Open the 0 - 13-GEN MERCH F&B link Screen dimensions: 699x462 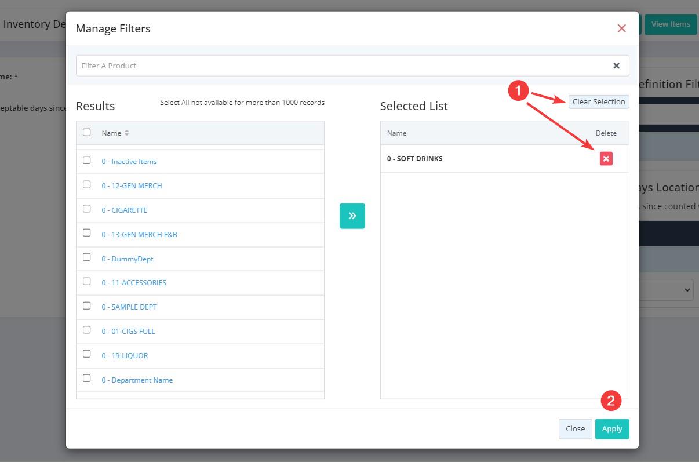click(x=139, y=235)
